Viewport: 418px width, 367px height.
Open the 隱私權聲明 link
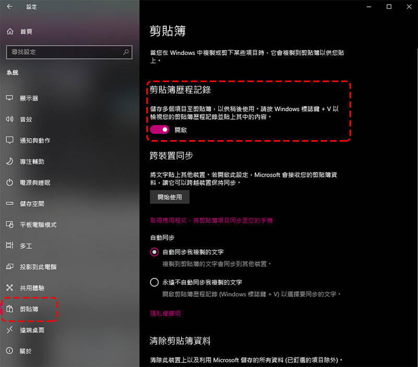click(165, 313)
